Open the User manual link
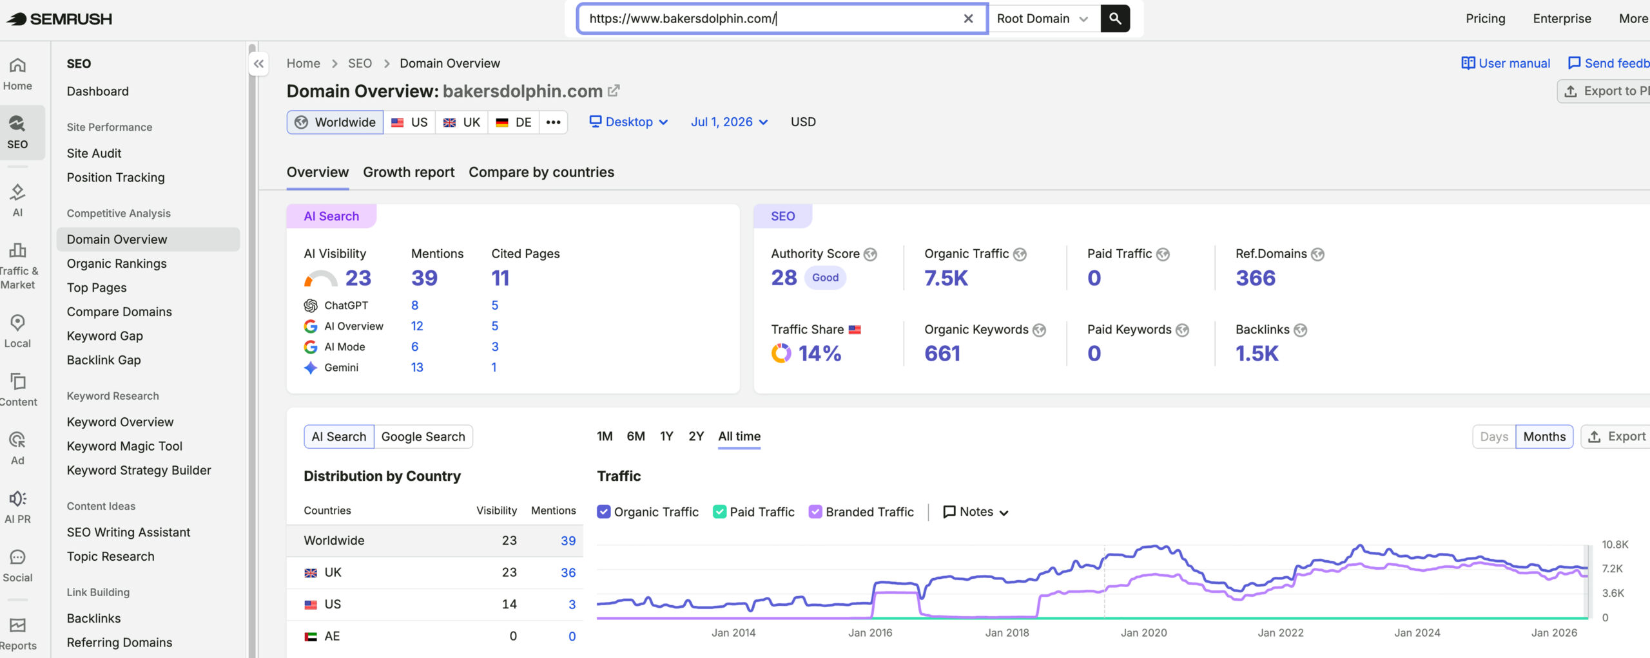Viewport: 1650px width, 658px height. click(1506, 63)
